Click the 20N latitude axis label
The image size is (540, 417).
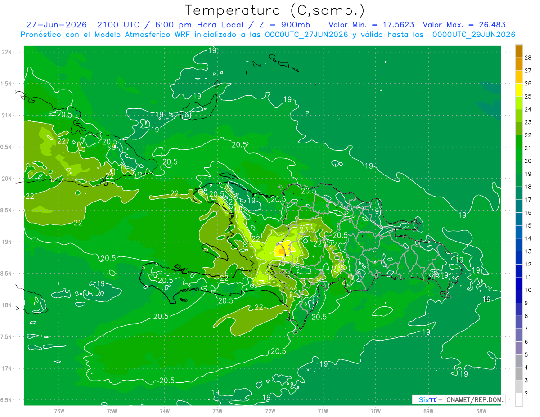[x=8, y=179]
